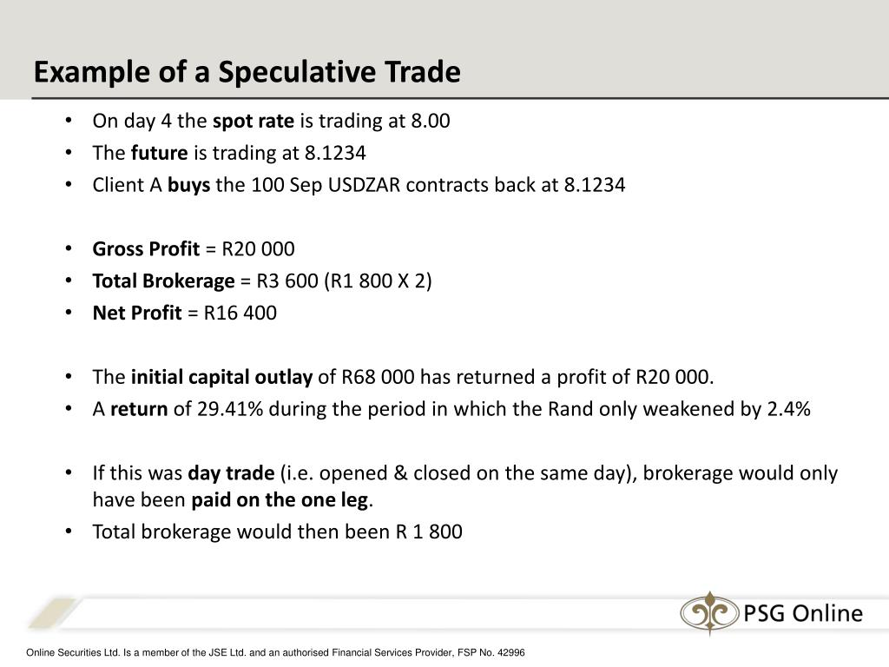Click the 'Total brokerage would then been' line

coord(277,532)
